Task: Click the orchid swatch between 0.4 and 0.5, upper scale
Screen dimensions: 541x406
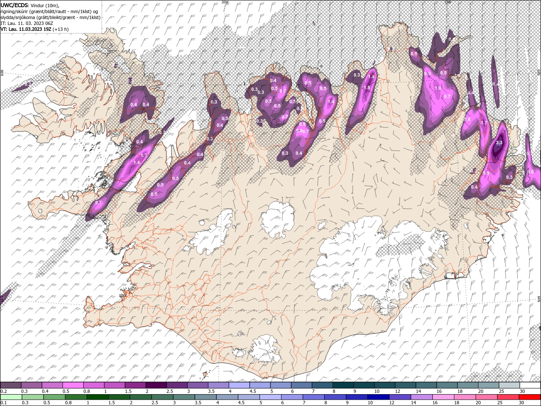Action: (x=52, y=385)
